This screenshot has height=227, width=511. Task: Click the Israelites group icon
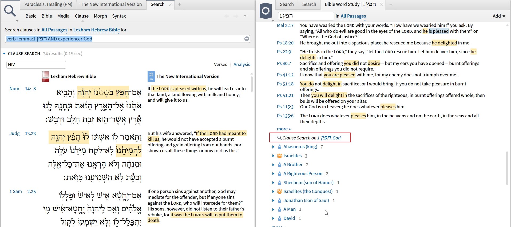[279, 156]
